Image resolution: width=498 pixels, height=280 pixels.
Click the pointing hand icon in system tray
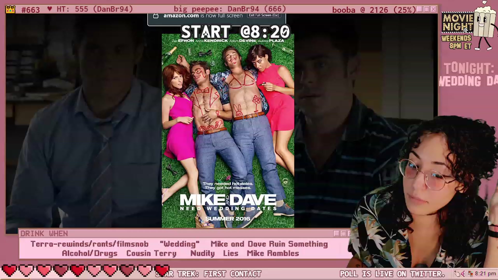[x=457, y=274]
